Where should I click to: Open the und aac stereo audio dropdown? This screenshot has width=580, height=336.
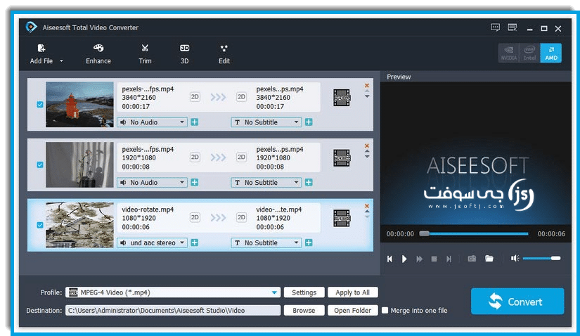(152, 243)
